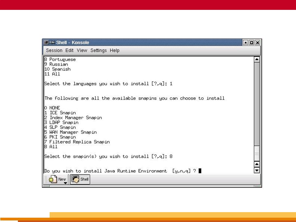Switch to the Shell session tab
This screenshot has height=222, width=296.
click(80, 179)
